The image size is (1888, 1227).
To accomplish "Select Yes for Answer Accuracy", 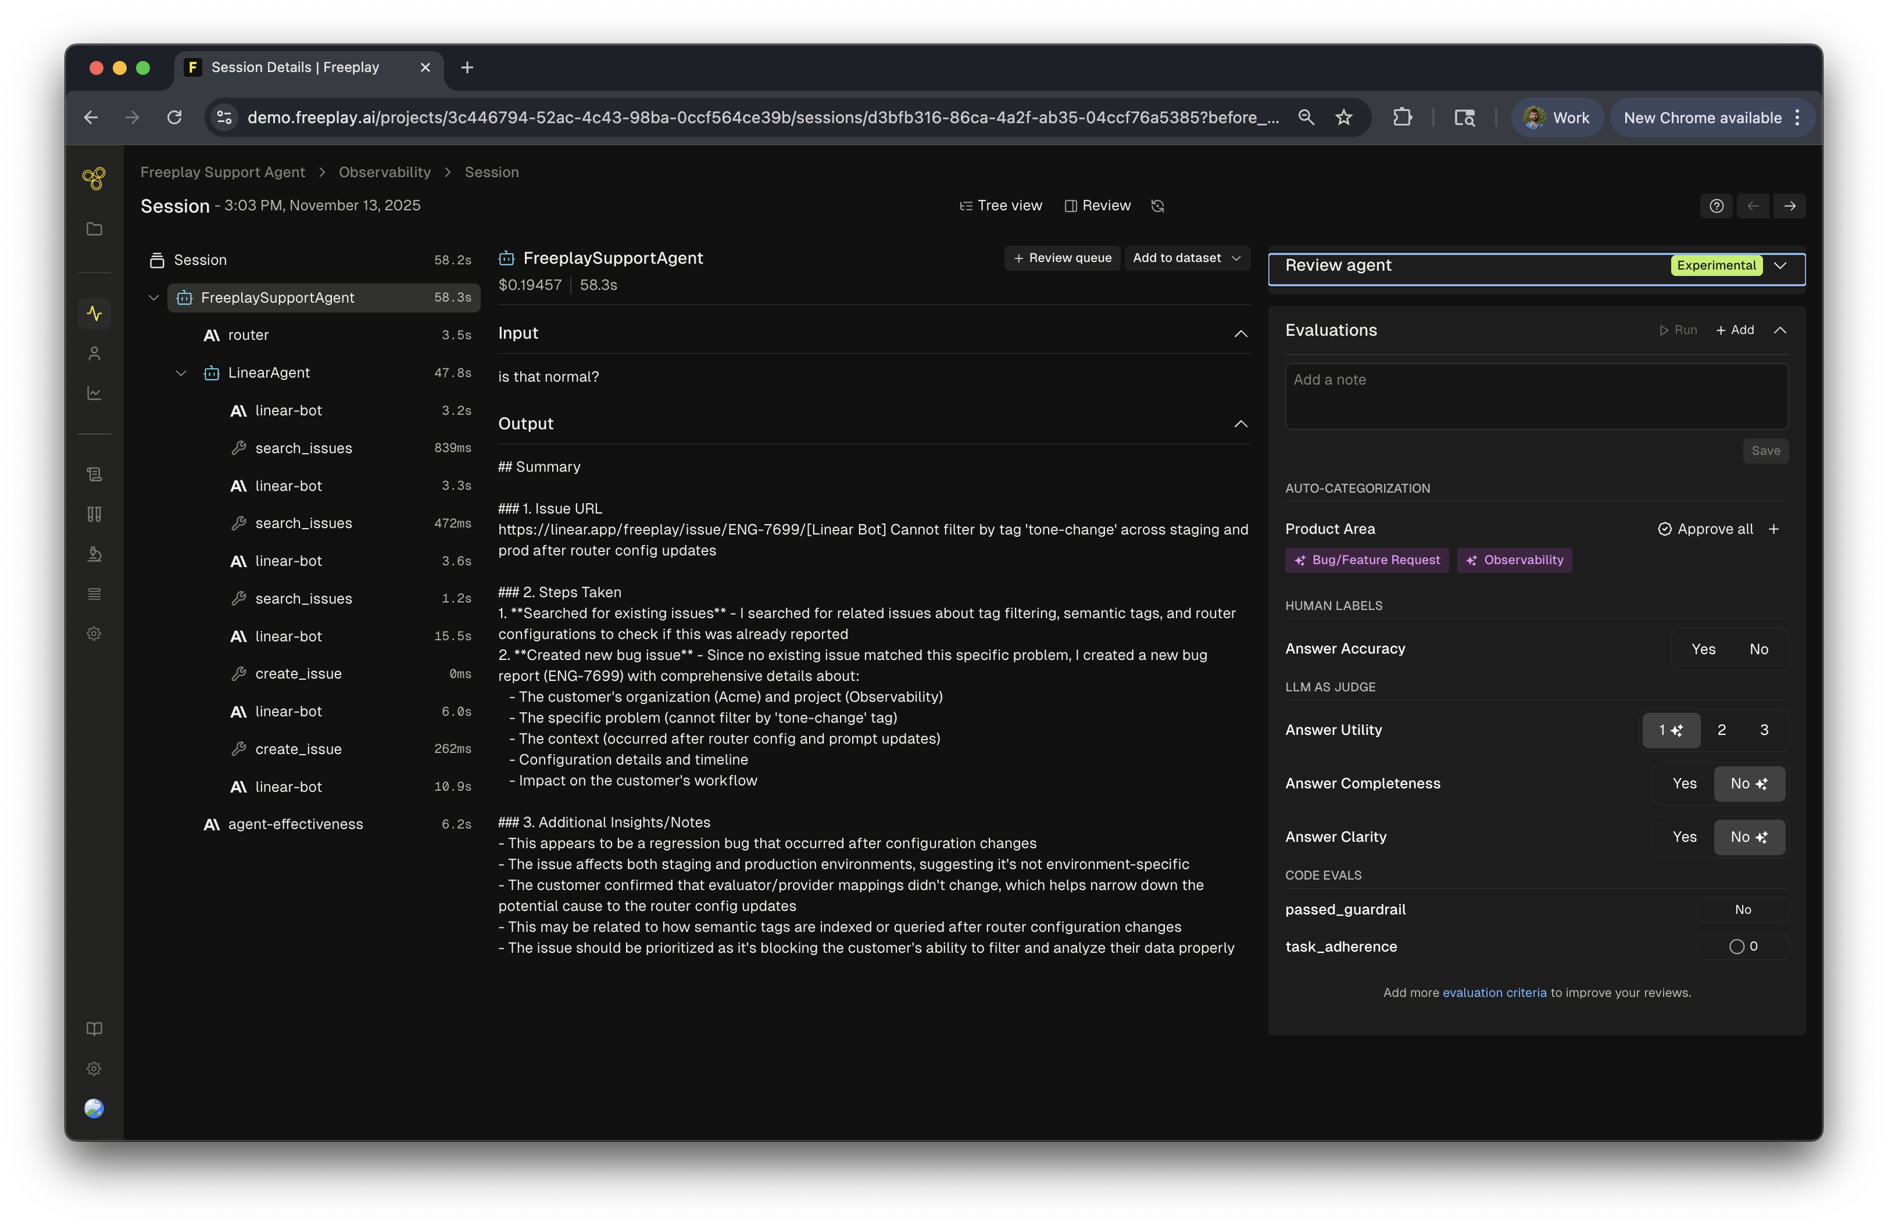I will click(1703, 649).
